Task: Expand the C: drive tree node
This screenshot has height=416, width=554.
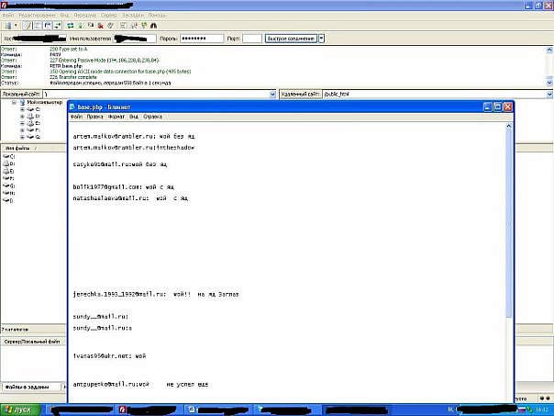Action: [x=21, y=109]
